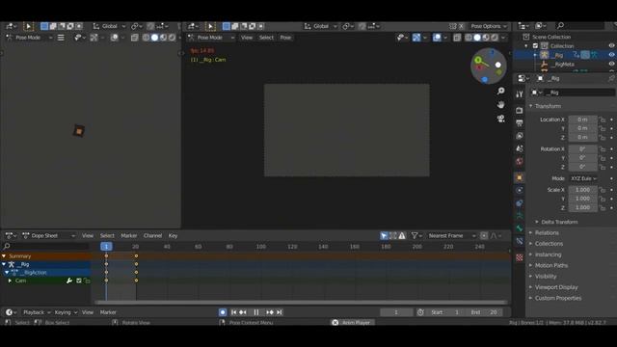617x347 pixels.
Task: Choose wireframe shading in the left viewport
Action: 146,38
